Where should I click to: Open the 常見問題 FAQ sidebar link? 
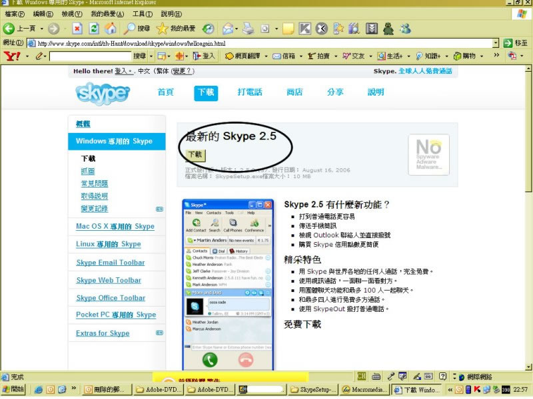[x=95, y=184]
